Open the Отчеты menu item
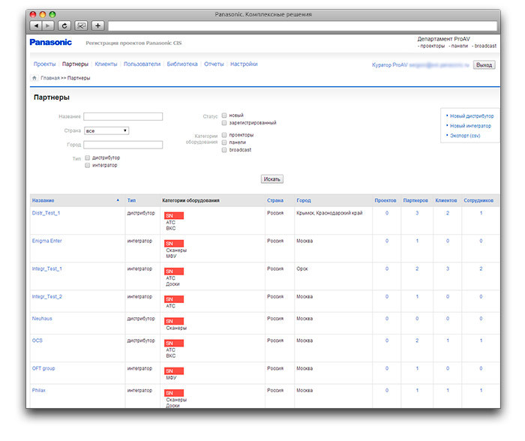525x441 pixels. pyautogui.click(x=214, y=64)
